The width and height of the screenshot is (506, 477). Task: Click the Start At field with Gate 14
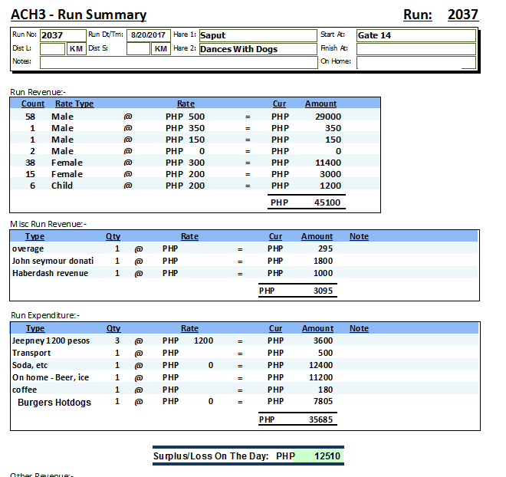(416, 35)
